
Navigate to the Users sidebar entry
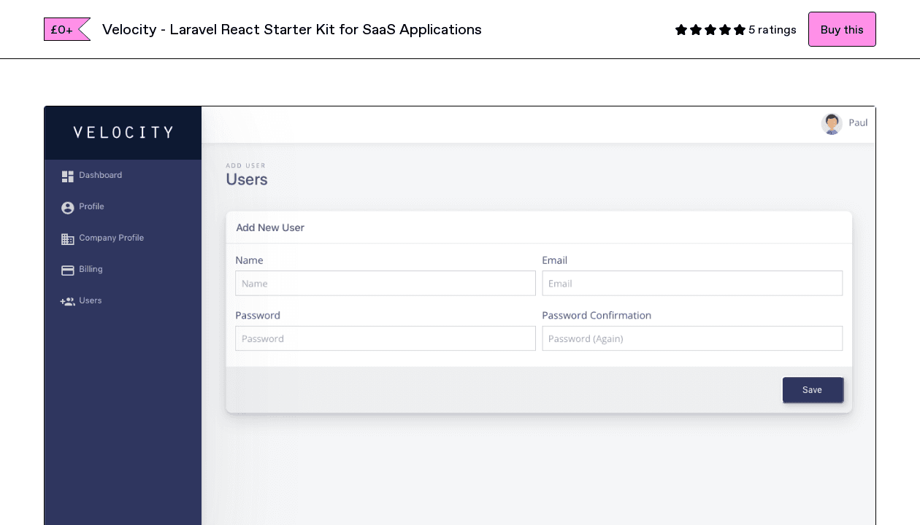coord(90,300)
